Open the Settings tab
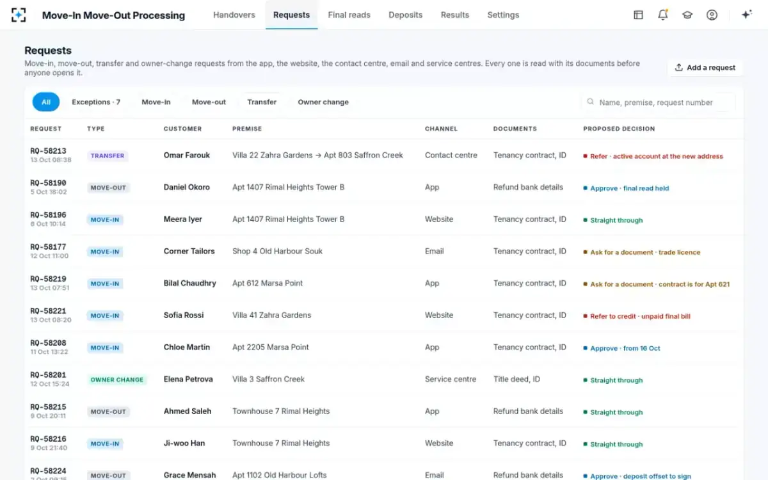Viewport: 768px width, 480px height. [503, 15]
